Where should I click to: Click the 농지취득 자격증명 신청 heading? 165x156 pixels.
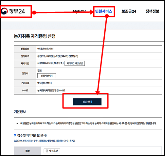pyautogui.click(x=35, y=36)
